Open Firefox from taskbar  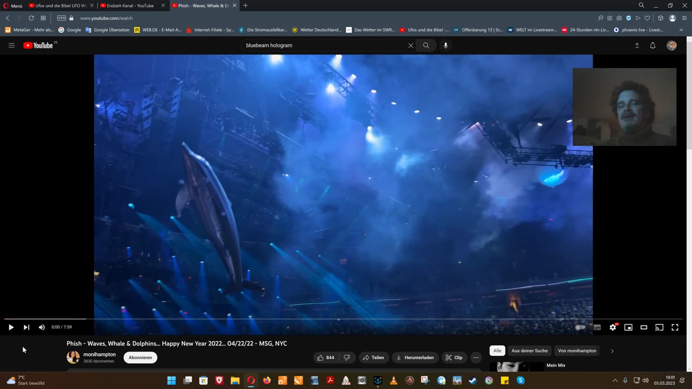[x=267, y=380]
